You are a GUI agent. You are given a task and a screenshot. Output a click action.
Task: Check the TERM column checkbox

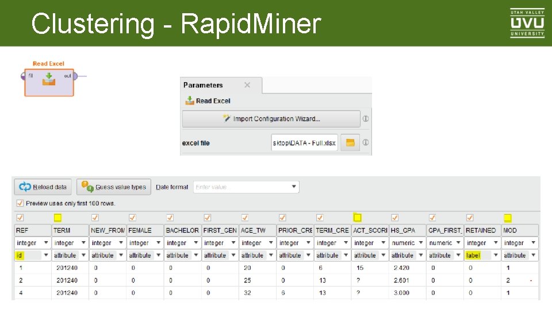pyautogui.click(x=57, y=218)
